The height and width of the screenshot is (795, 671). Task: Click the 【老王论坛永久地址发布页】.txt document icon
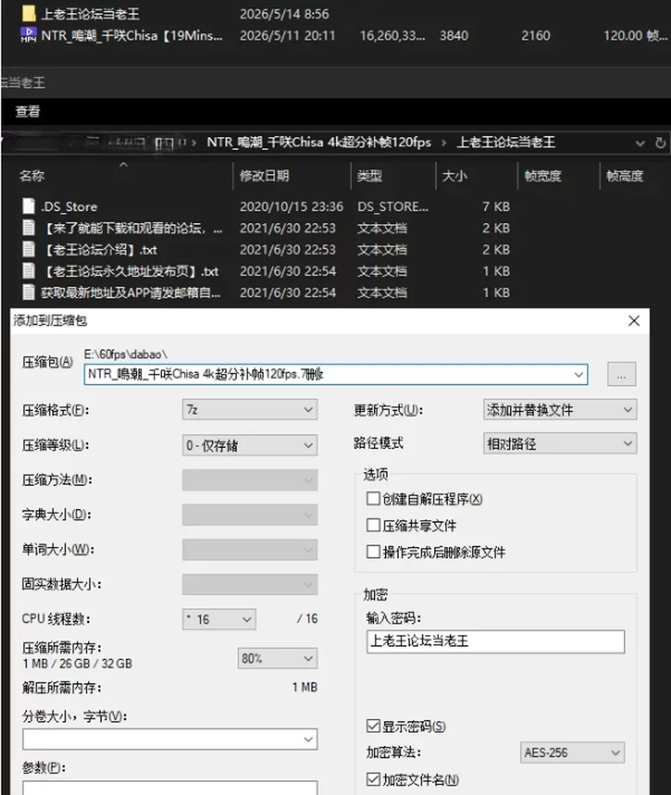point(29,271)
